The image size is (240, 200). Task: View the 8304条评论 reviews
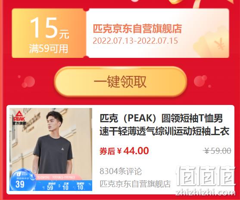121,171
